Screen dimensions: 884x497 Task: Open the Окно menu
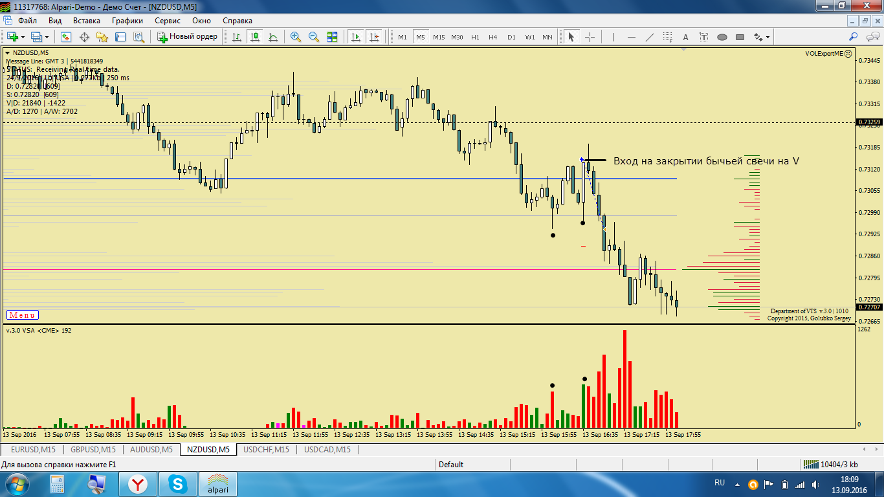[201, 20]
